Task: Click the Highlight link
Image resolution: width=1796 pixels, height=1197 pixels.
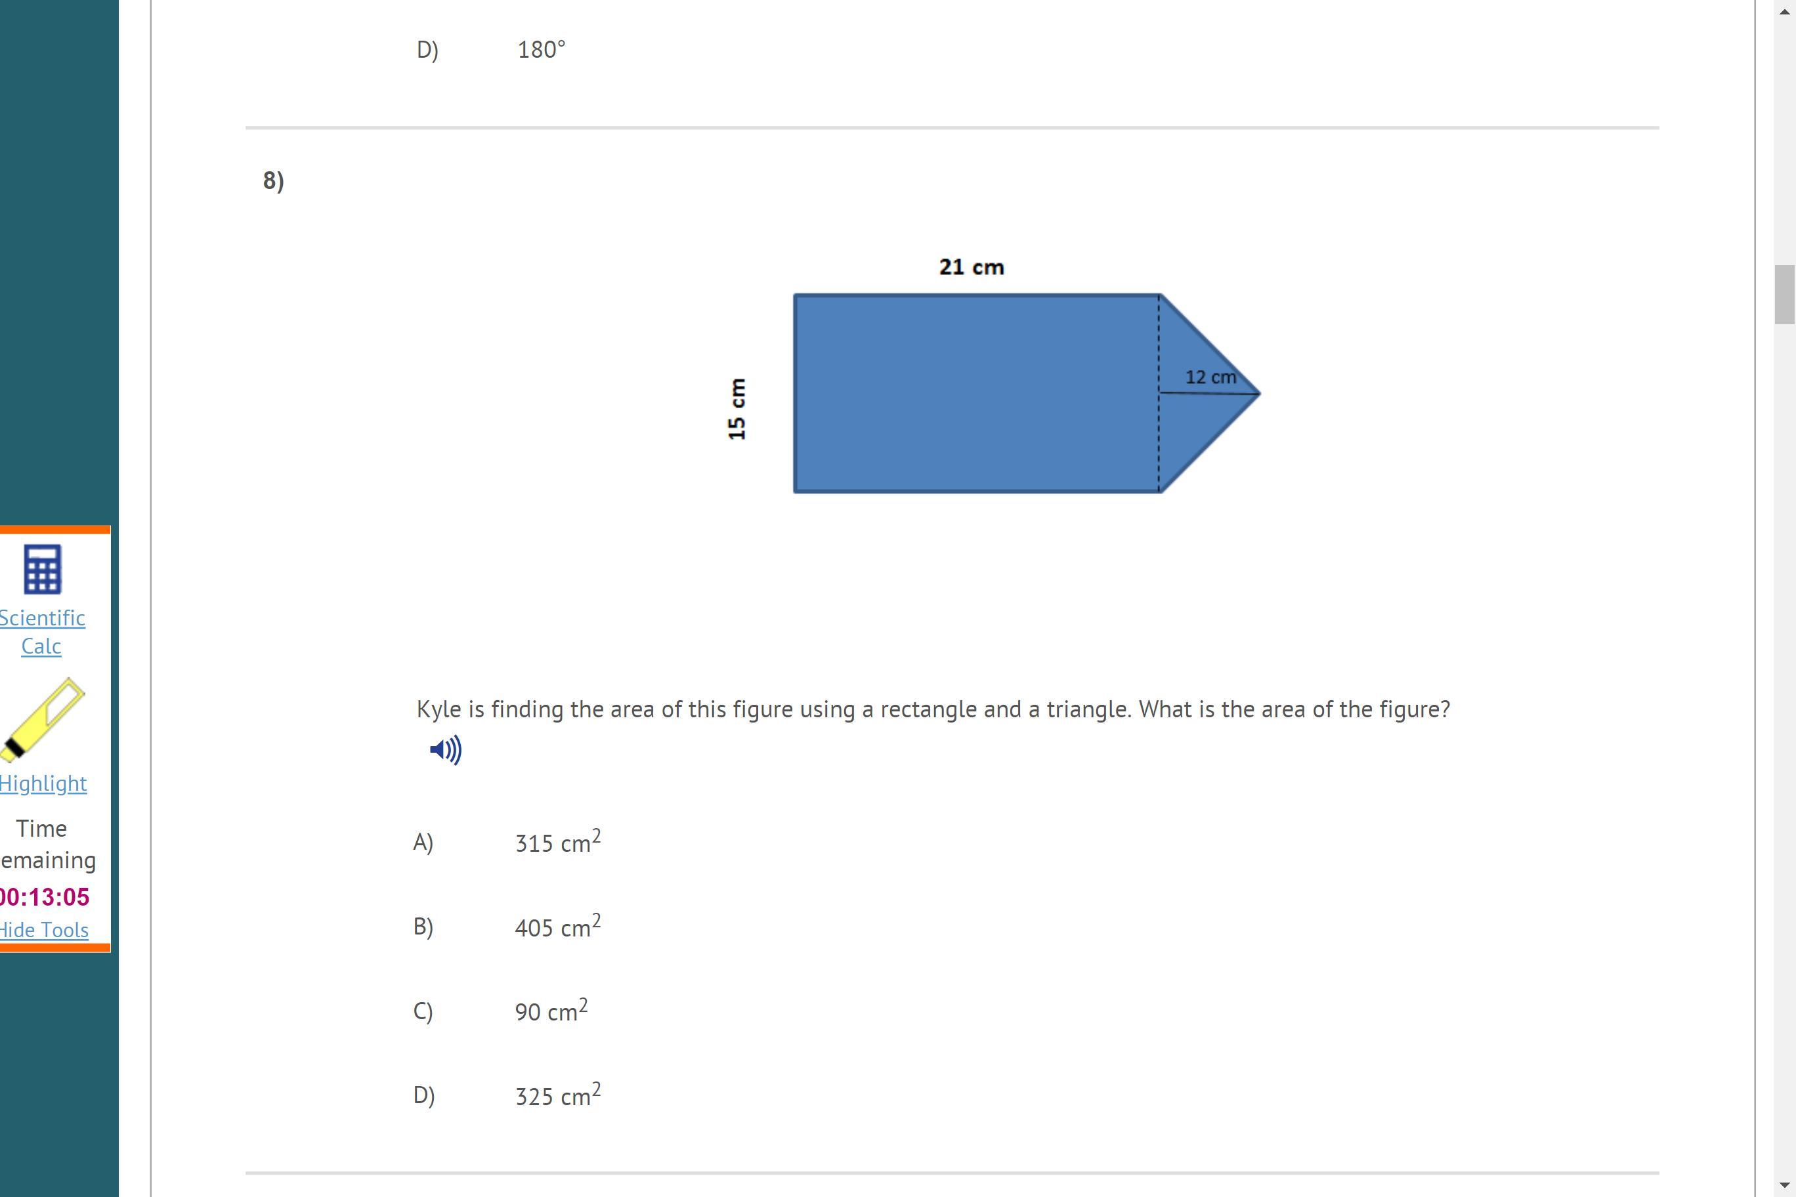Action: click(x=43, y=784)
